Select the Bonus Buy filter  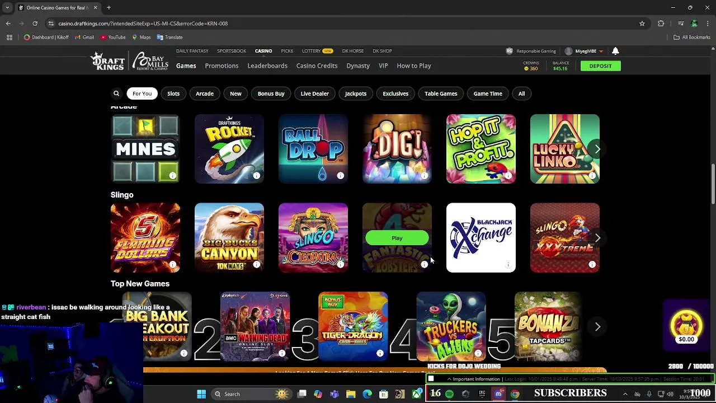[x=271, y=93]
